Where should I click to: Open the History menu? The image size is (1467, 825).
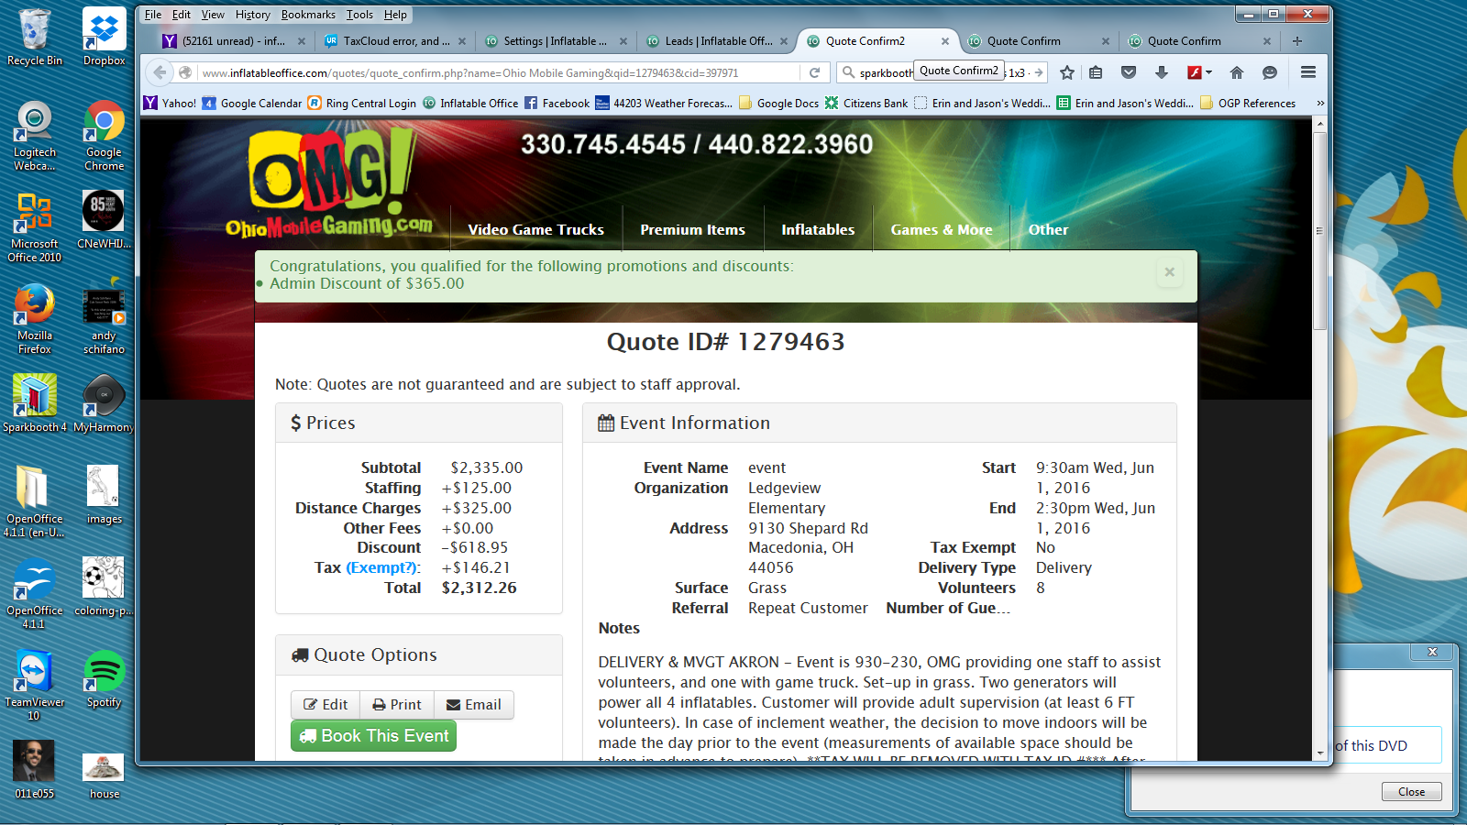click(252, 15)
